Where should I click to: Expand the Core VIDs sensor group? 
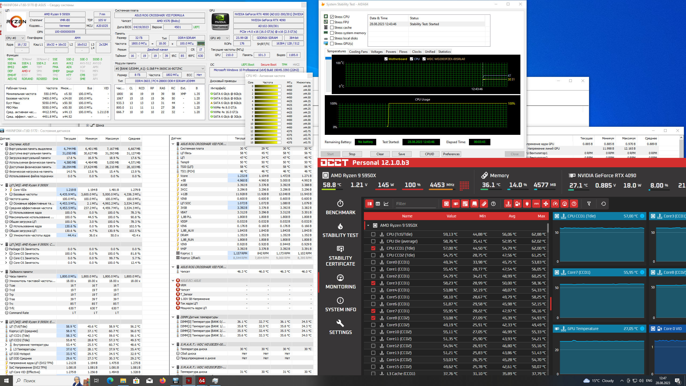tap(6, 190)
